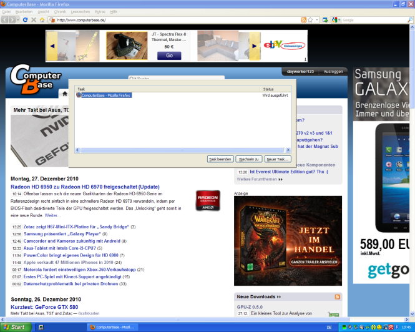Open Apple verkauft 47 Millionen iPhones article
The height and width of the screenshot is (332, 415).
[68, 263]
